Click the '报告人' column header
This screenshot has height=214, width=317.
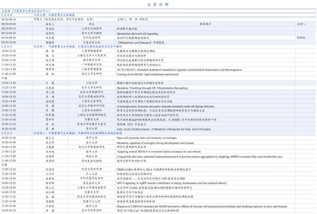tap(50, 24)
